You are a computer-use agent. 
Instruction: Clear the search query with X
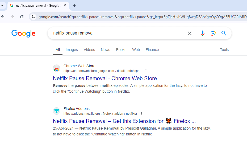(190, 33)
